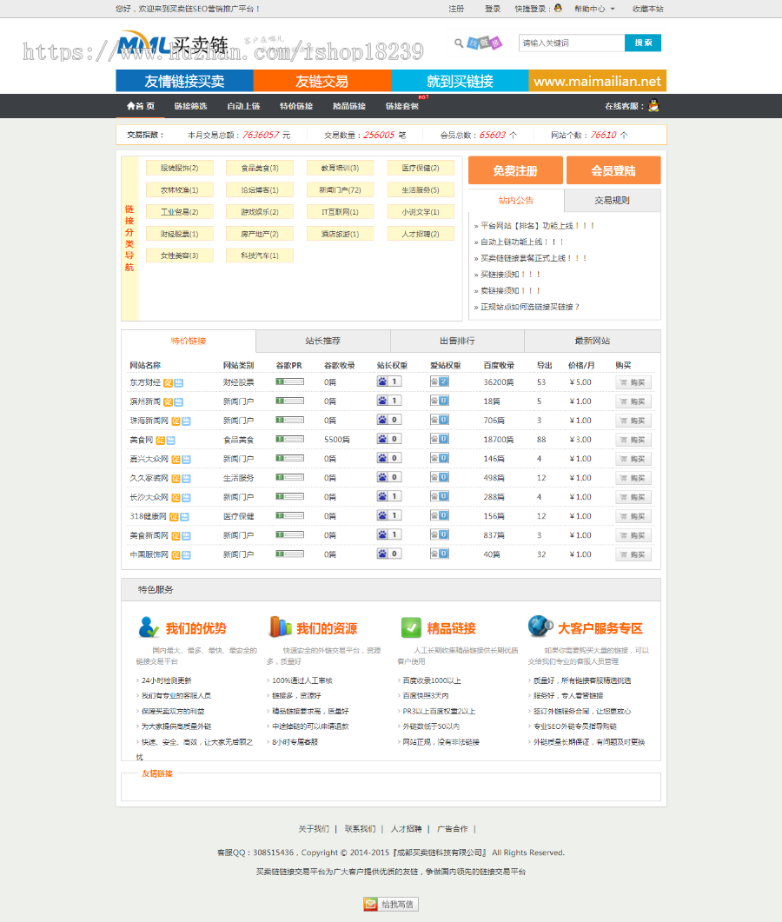782x922 pixels.
Task: Click the 谷歌PR bar for 东方财经
Action: pyautogui.click(x=290, y=381)
